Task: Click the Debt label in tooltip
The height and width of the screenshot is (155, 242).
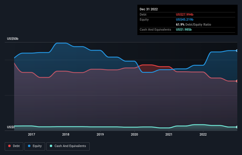Action: pos(143,14)
